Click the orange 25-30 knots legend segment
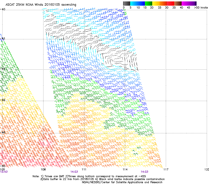The height and width of the screenshot is (184, 209). pyautogui.click(x=163, y=3)
